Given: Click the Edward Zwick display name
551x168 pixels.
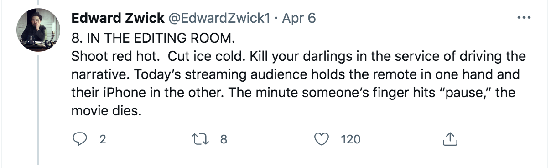Looking at the screenshot, I should (118, 18).
